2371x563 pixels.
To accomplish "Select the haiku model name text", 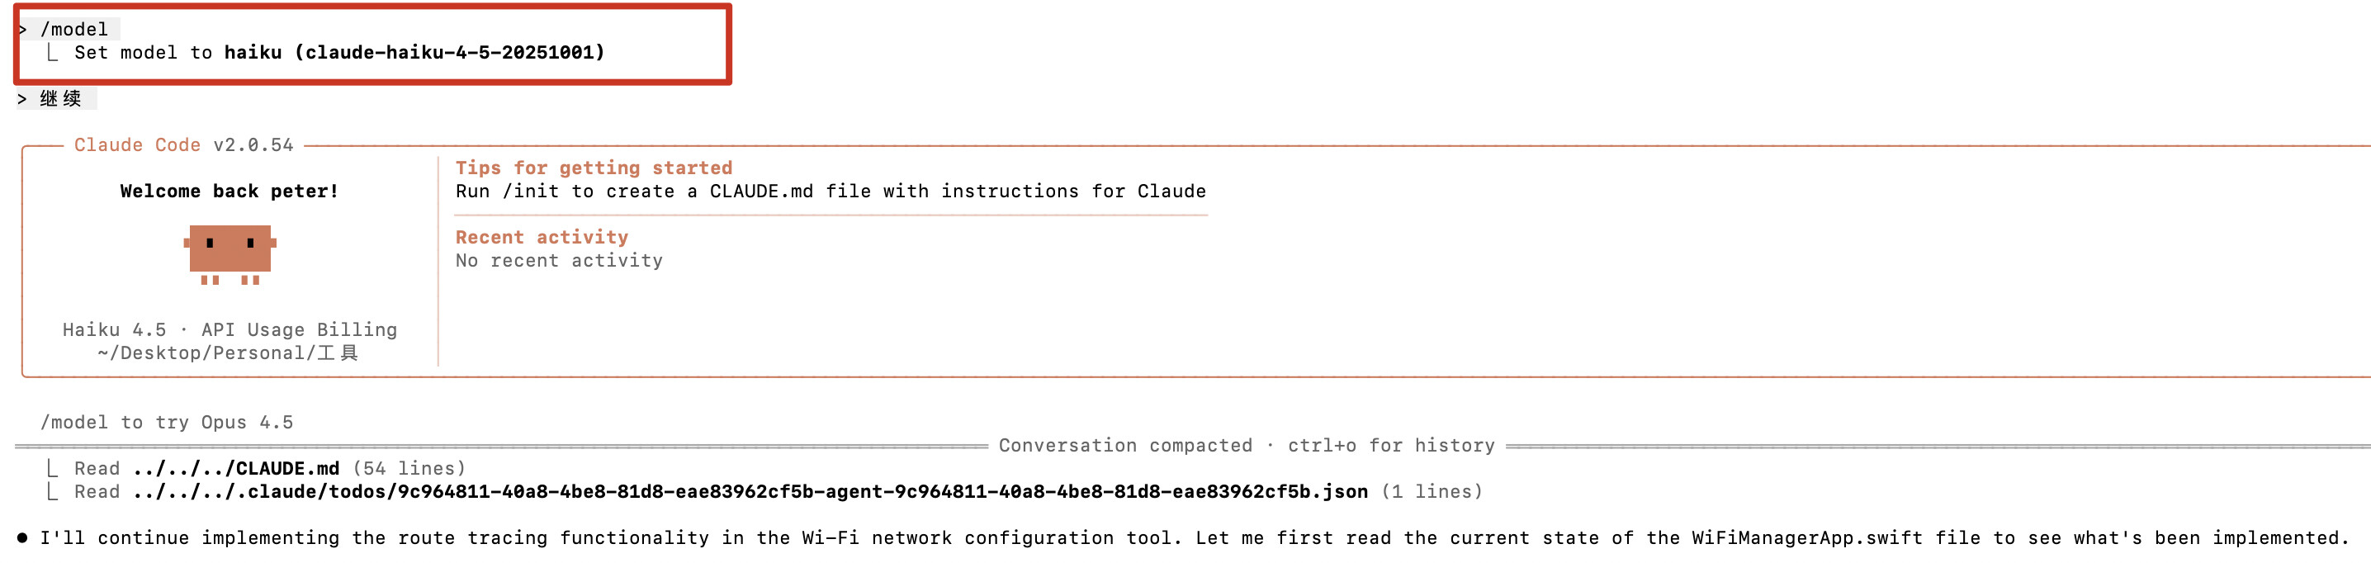I will 253,53.
